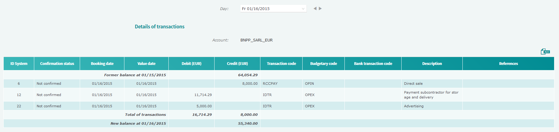
Task: Click the Description column header
Action: tap(432, 64)
